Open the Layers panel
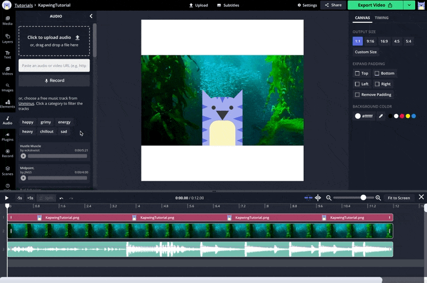The width and height of the screenshot is (427, 283). 7,38
